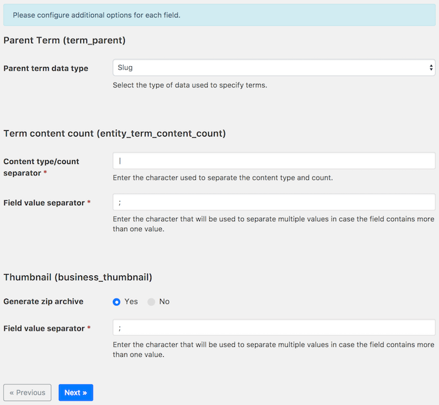Click the Content type/count separator label
Viewport: 439px width, 405px height.
pyautogui.click(x=41, y=167)
